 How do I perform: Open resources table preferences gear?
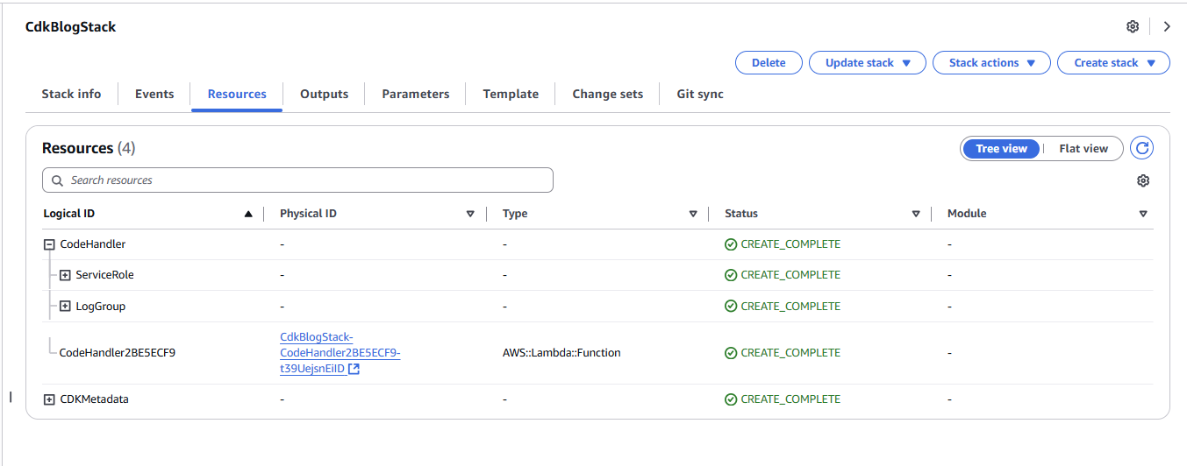pyautogui.click(x=1143, y=180)
